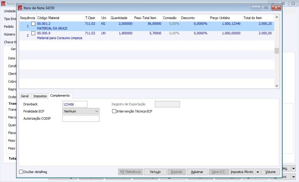Tick checkbox for item 00.000.9
Image resolution: width=299 pixels, height=182 pixels.
33,33
